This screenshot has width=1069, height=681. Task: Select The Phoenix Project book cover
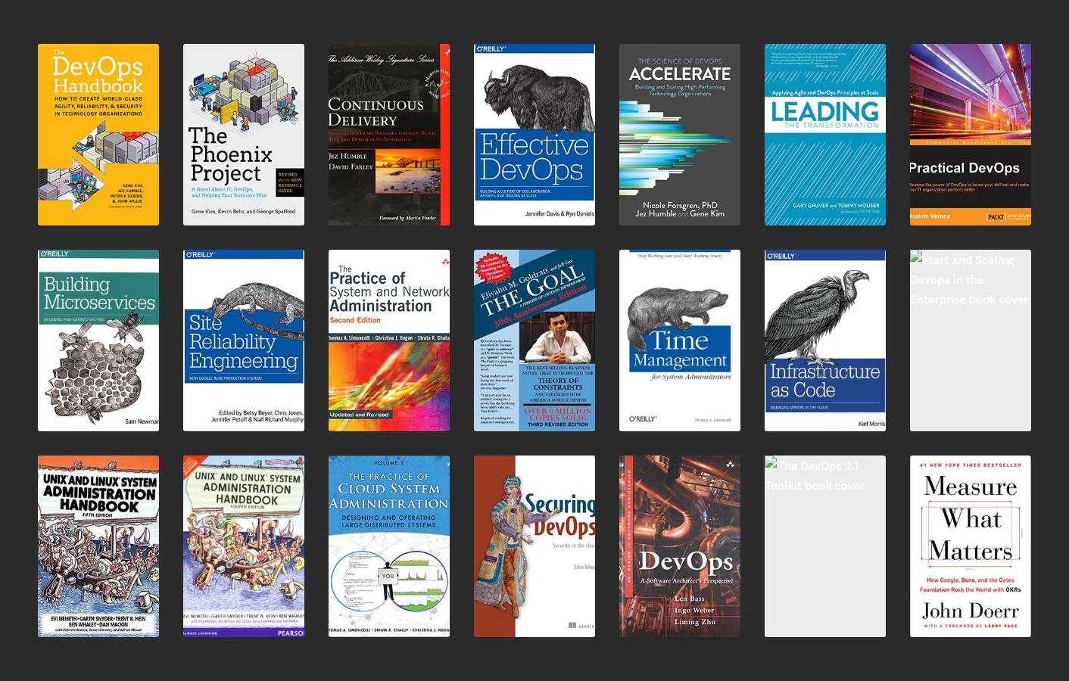tap(244, 135)
